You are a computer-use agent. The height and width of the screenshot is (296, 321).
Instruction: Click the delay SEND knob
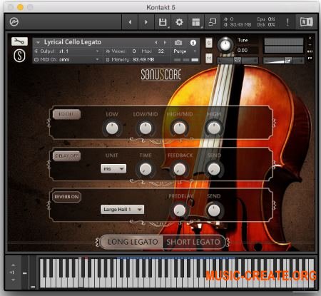(214, 170)
